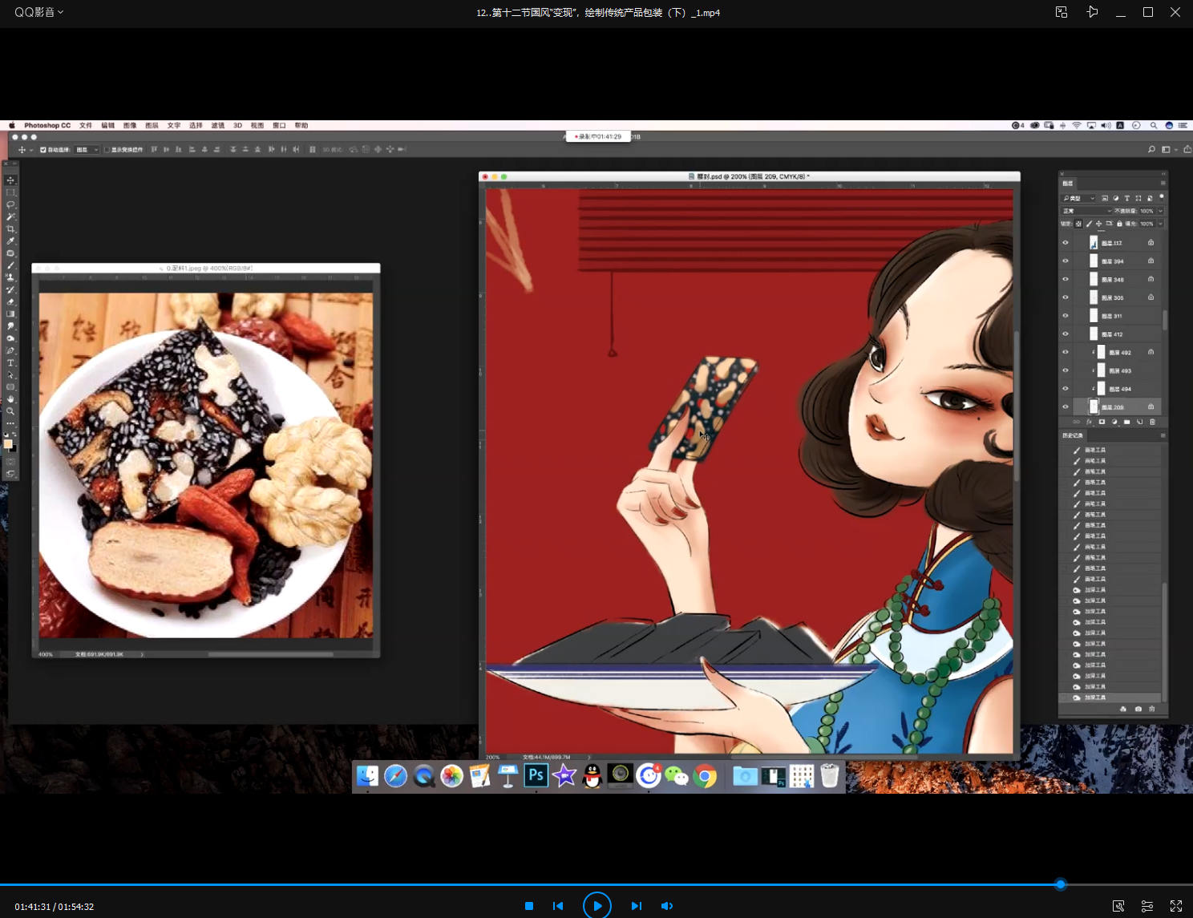Select layer 305 in Layers panel

1111,297
